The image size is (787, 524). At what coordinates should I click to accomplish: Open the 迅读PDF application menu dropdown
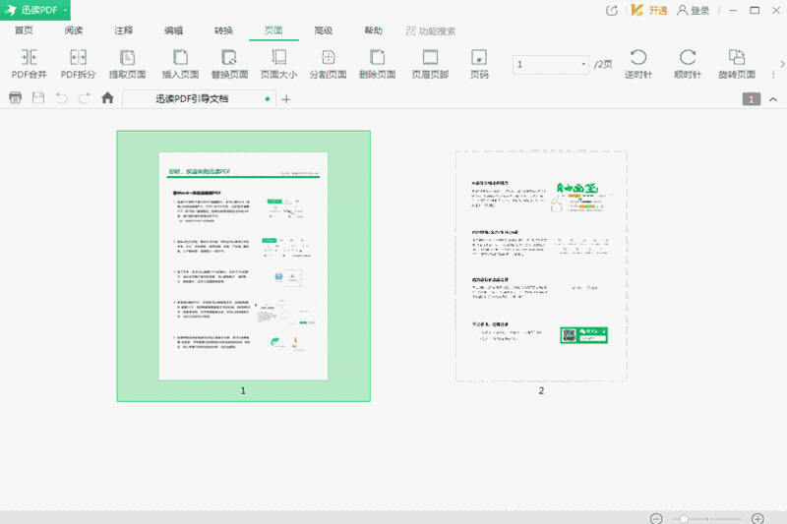point(35,10)
